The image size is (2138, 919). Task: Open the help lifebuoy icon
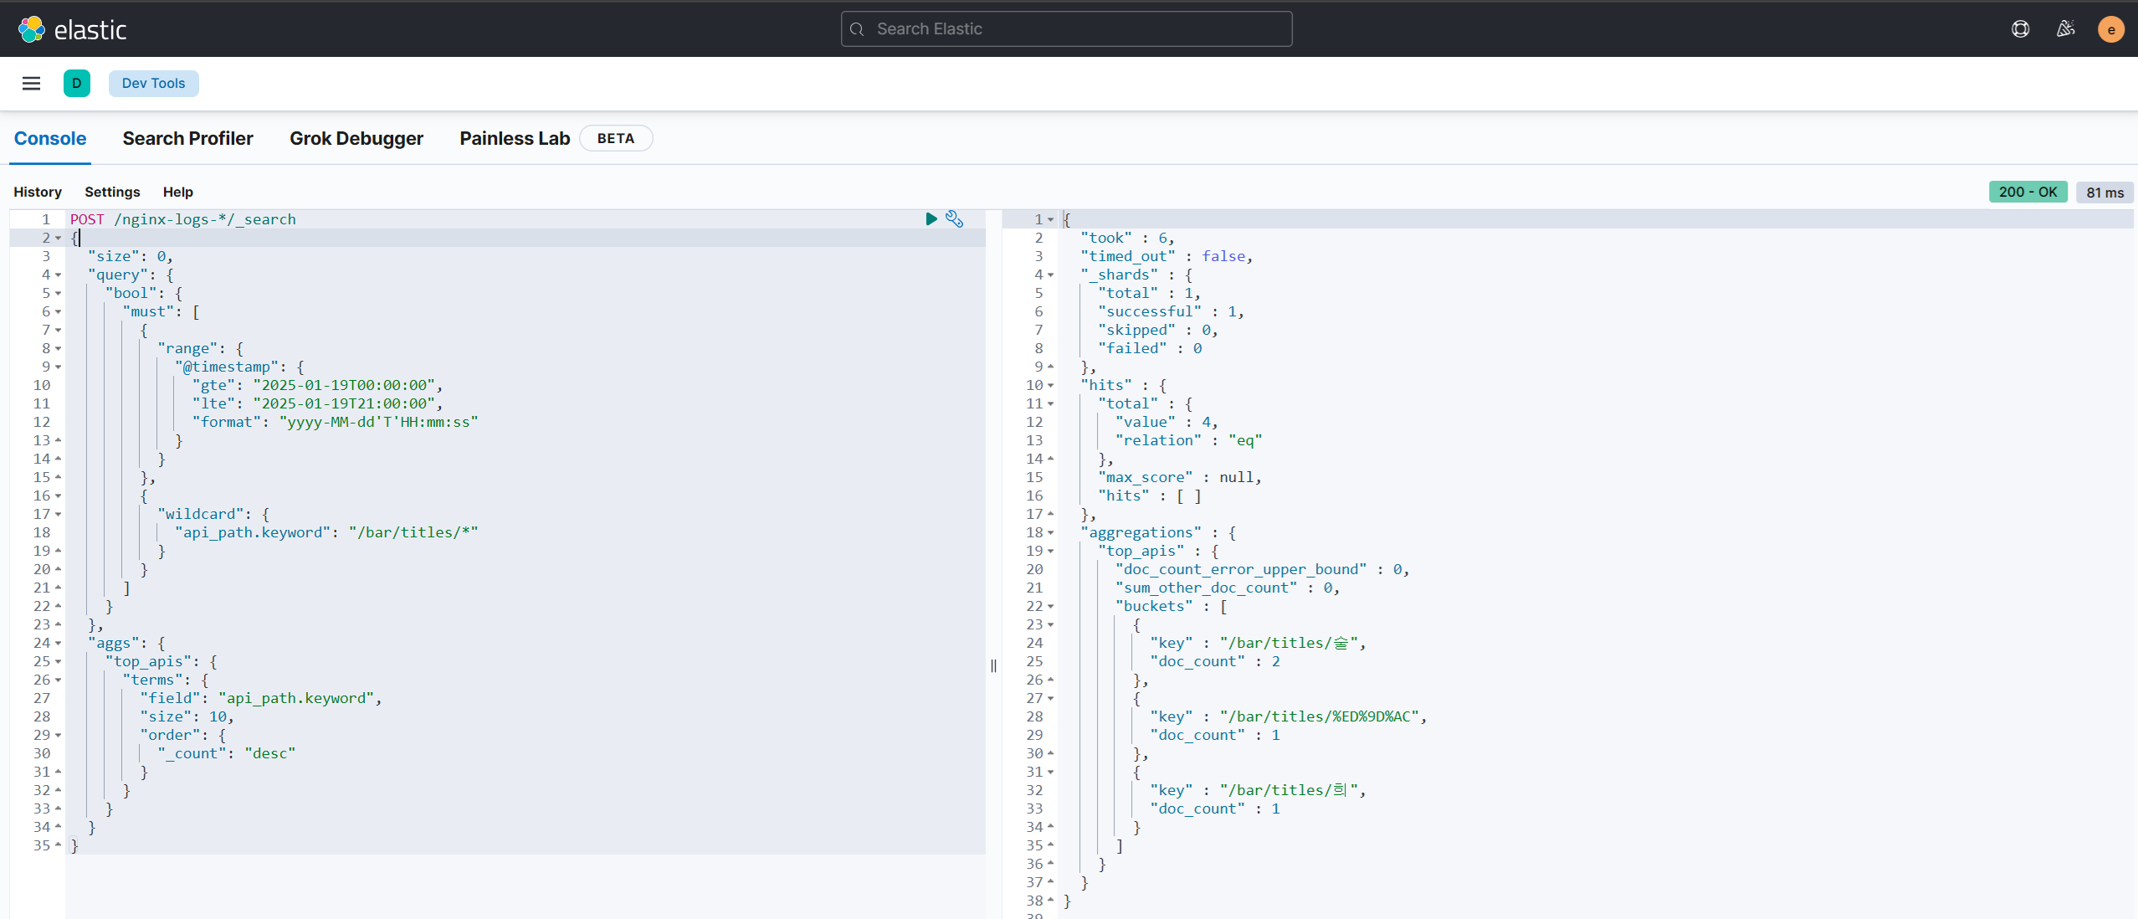[2020, 29]
